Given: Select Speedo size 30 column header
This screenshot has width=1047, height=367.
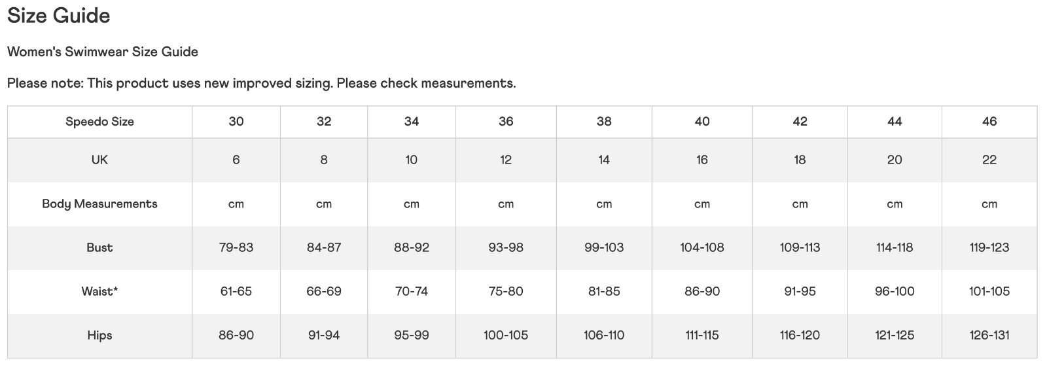Looking at the screenshot, I should [236, 122].
